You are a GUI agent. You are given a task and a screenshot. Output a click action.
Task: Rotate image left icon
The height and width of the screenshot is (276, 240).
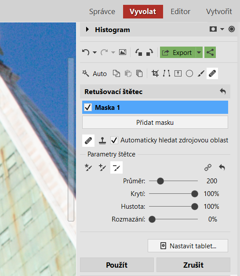point(138,52)
